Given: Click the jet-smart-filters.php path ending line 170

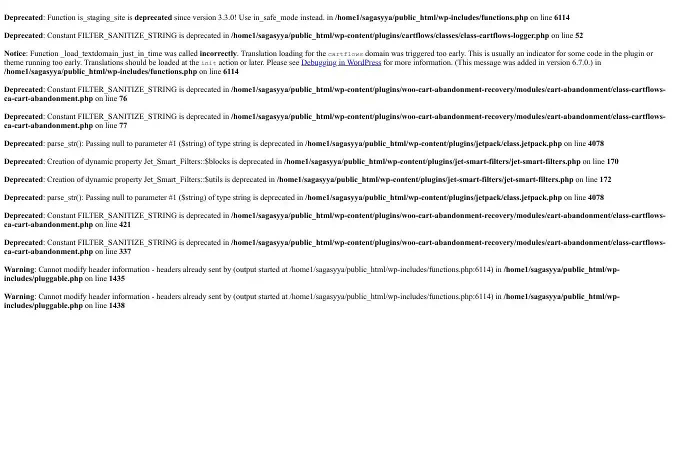Looking at the screenshot, I should pos(432,161).
